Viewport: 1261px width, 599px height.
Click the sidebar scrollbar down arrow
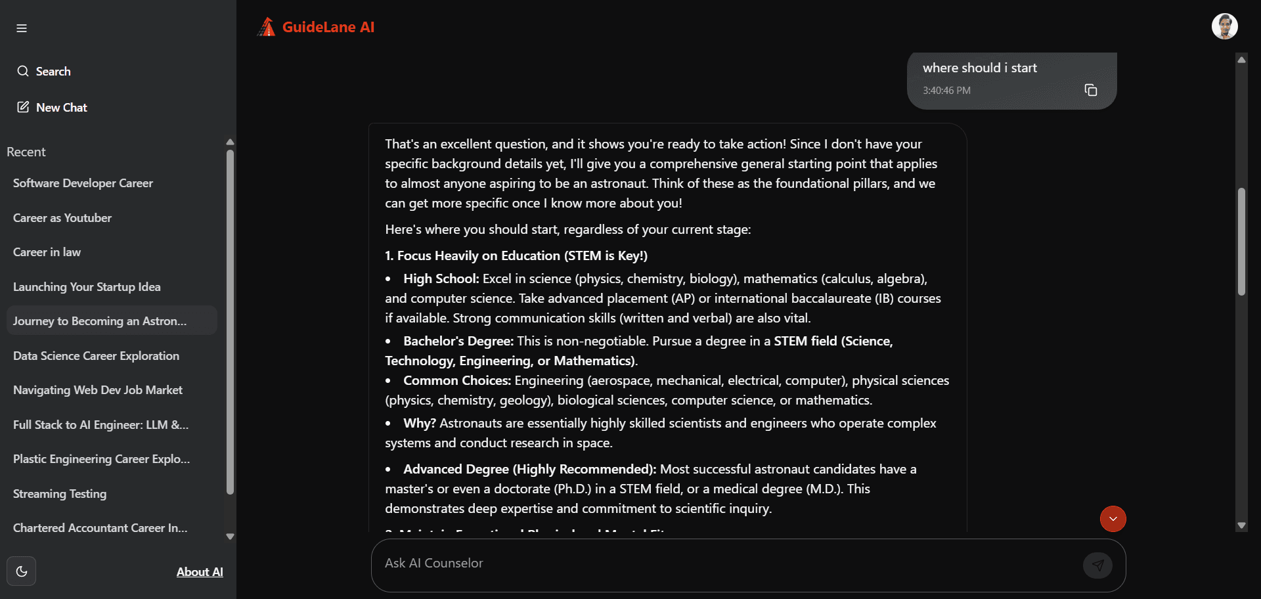229,536
